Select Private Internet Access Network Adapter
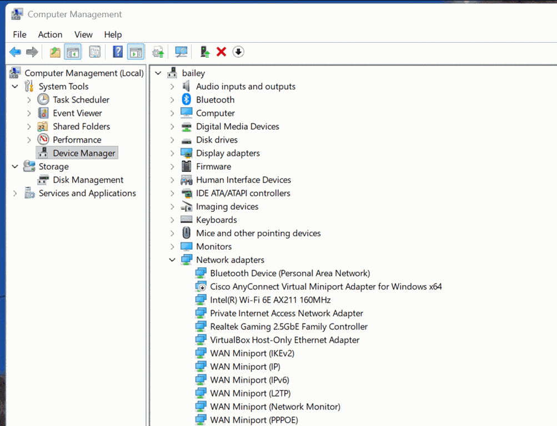 coord(287,313)
